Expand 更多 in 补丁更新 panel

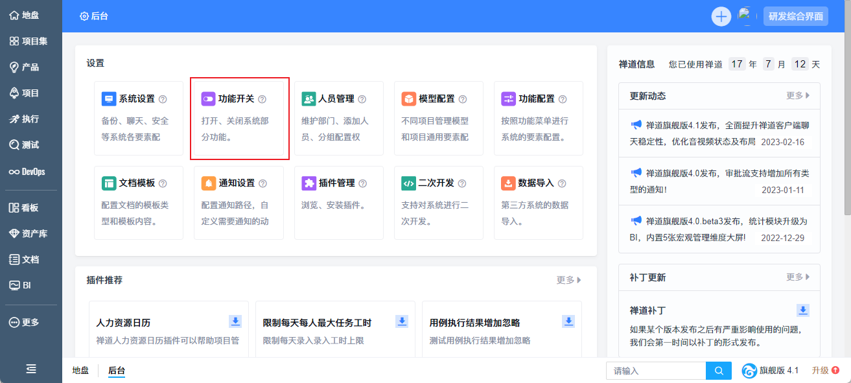(798, 277)
